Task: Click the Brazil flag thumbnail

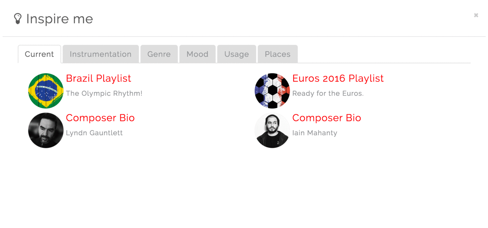Action: coord(46,91)
